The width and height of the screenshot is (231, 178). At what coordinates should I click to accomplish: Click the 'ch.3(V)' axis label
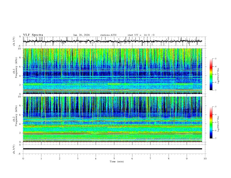[x=14, y=149]
